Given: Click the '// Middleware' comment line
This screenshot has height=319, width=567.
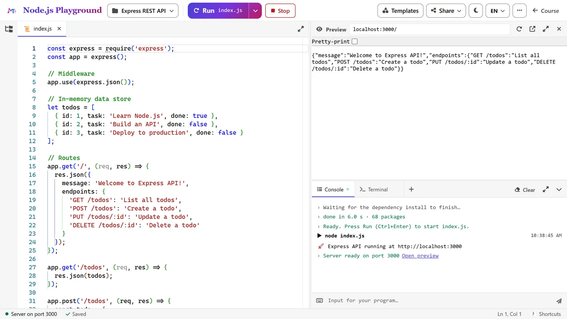Looking at the screenshot, I should tap(71, 74).
